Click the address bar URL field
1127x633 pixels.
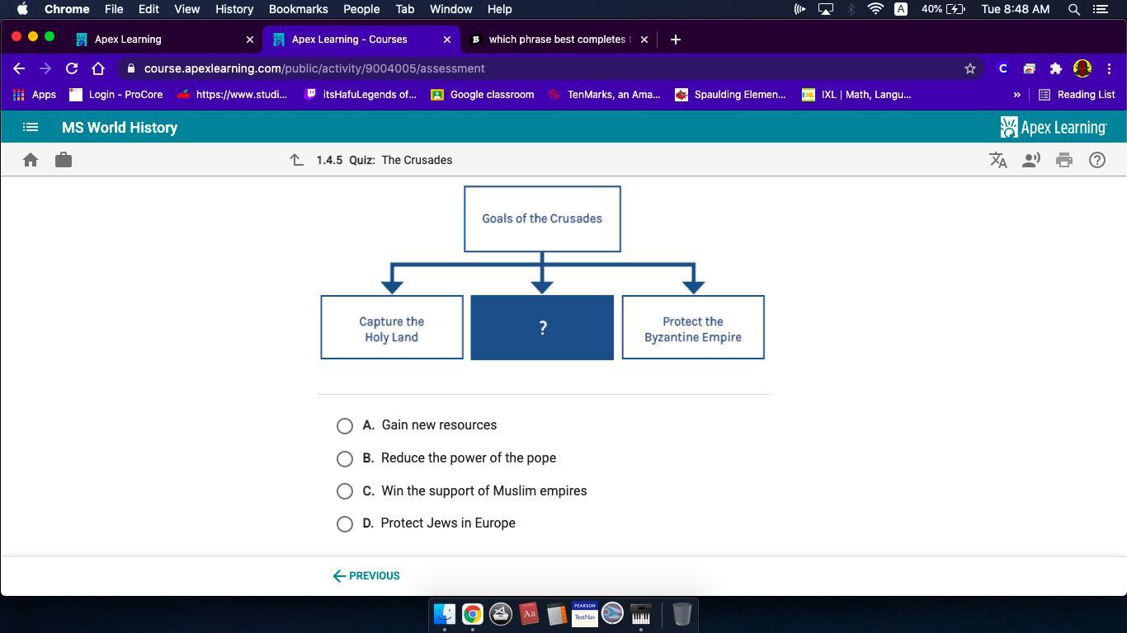545,68
